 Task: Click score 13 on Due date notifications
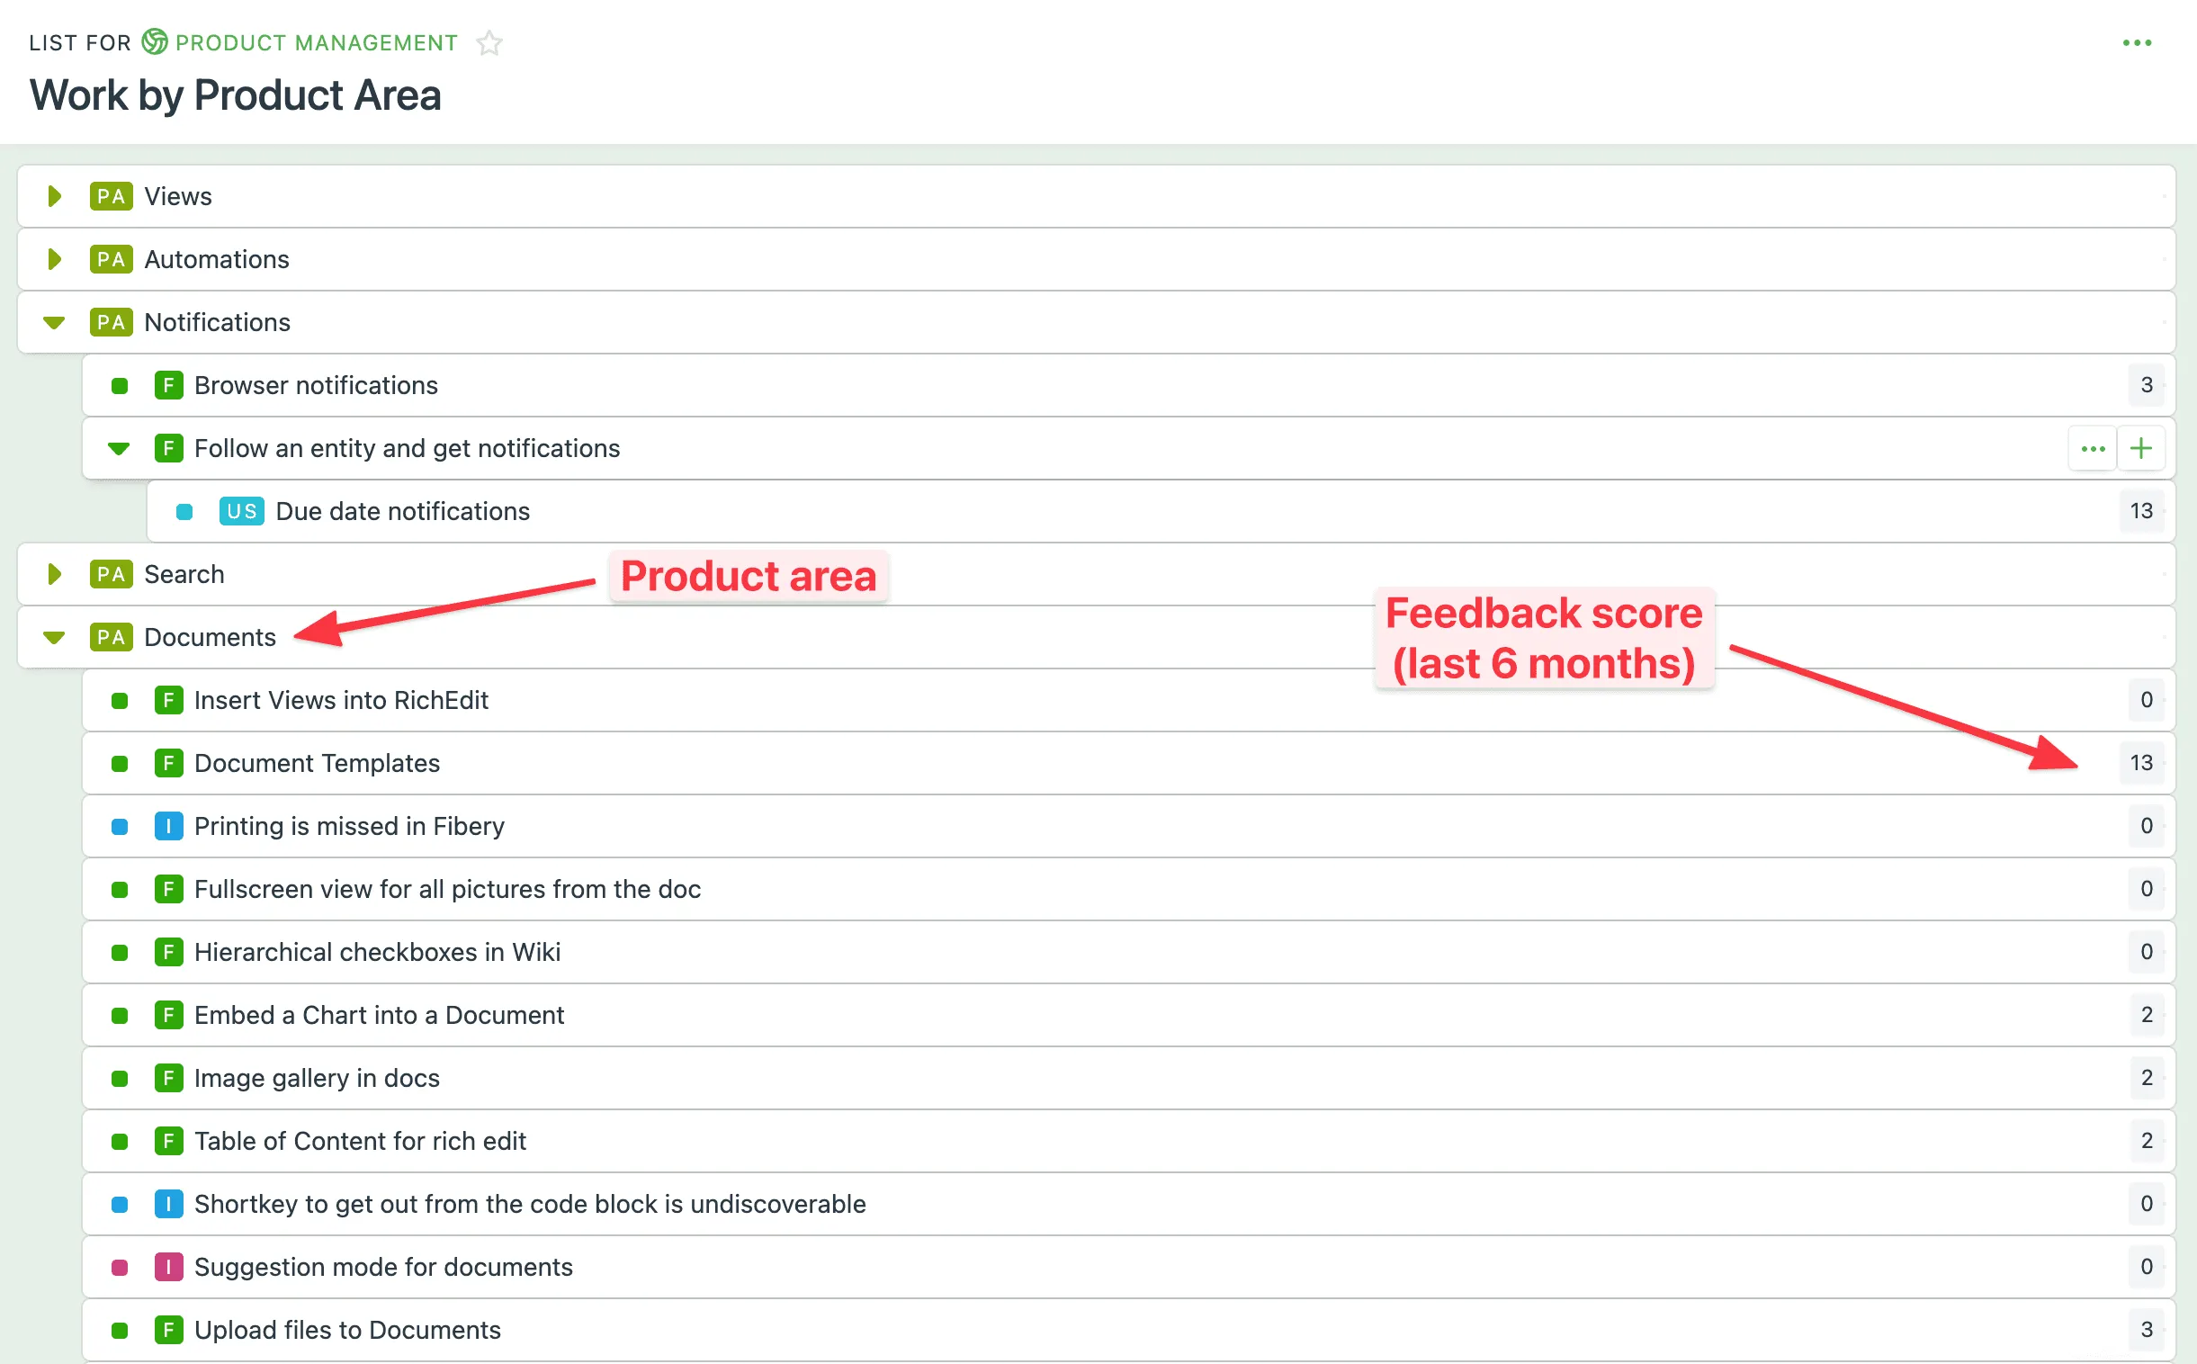(x=2141, y=511)
